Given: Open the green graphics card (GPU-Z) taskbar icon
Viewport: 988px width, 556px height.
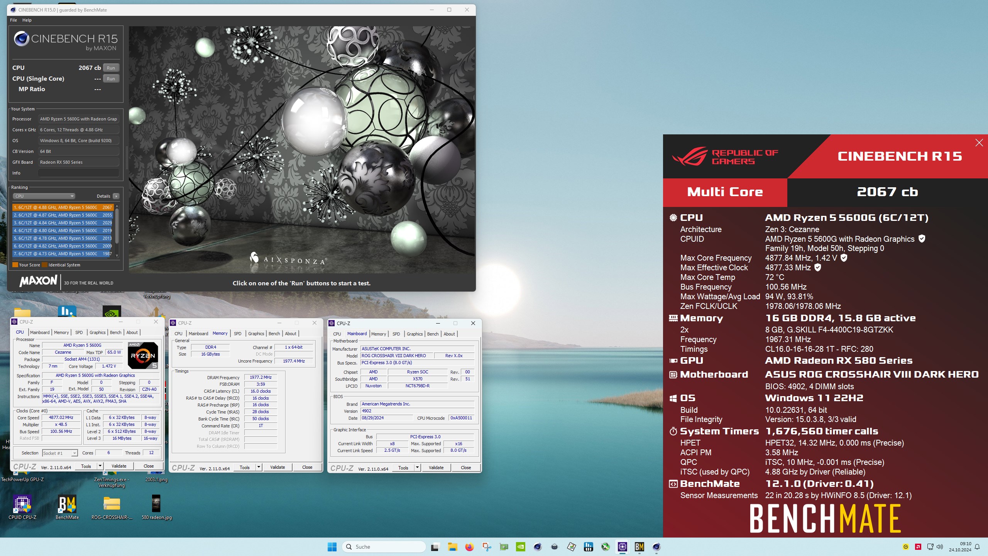Looking at the screenshot, I should [504, 547].
